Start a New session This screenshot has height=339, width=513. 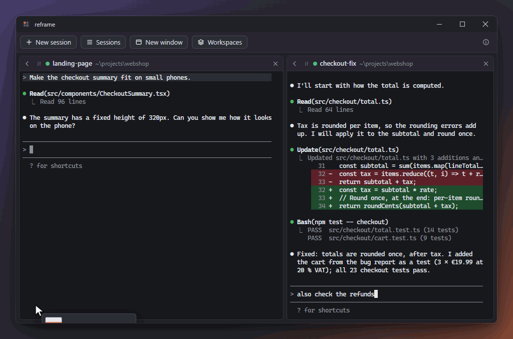(49, 42)
